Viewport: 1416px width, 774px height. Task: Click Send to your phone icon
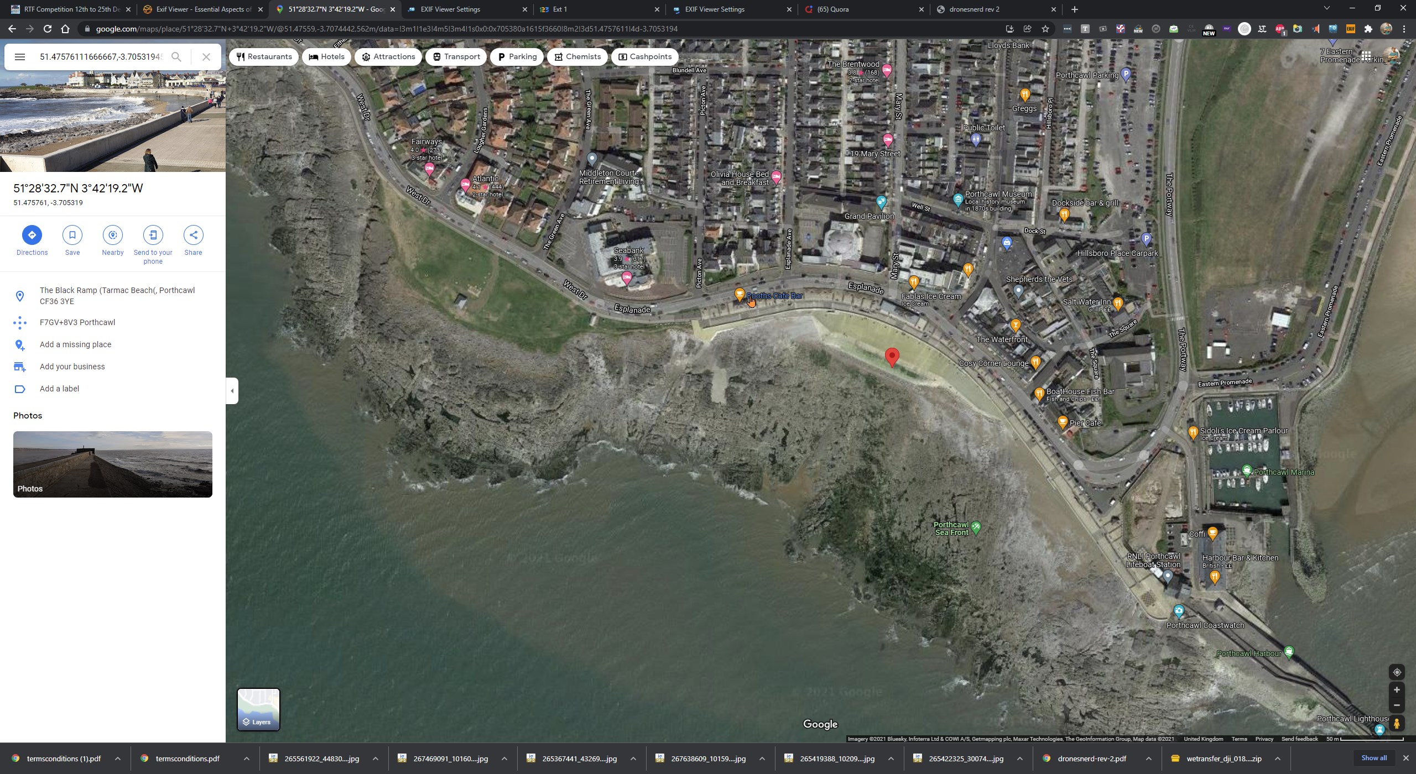point(153,235)
